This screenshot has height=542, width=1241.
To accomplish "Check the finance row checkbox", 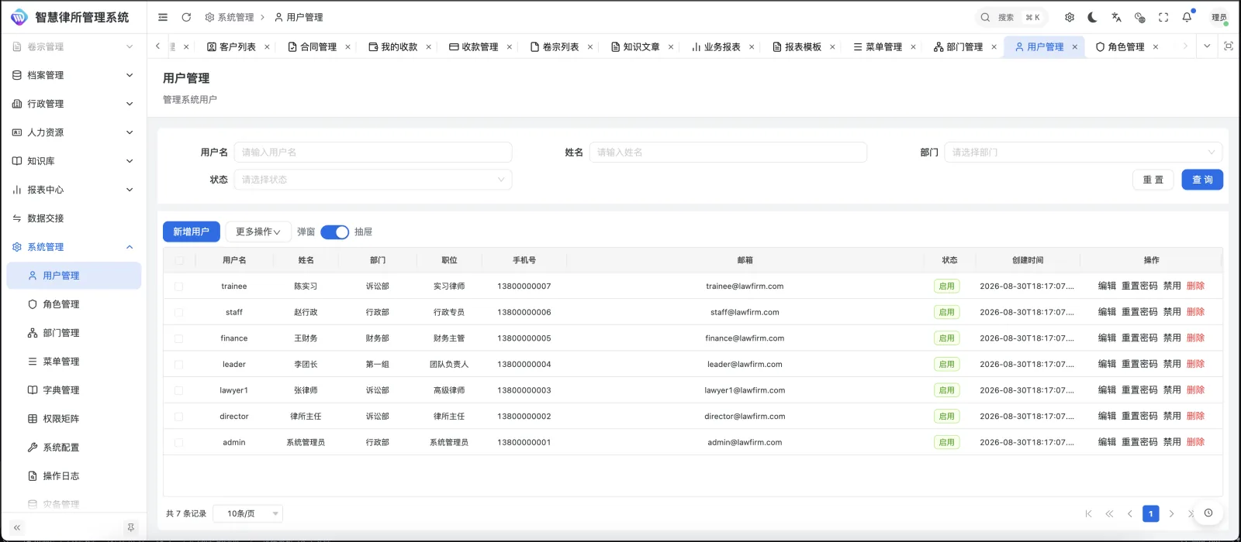I will tap(179, 338).
